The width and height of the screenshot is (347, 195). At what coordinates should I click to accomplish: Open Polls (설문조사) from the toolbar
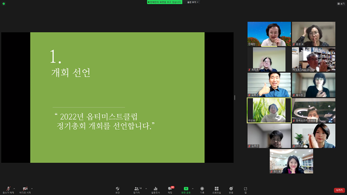pos(155,190)
